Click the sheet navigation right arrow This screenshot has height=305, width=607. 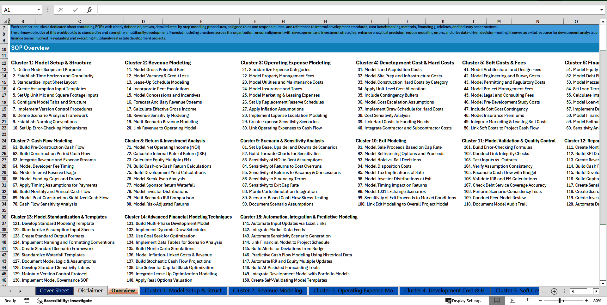pyautogui.click(x=20, y=291)
